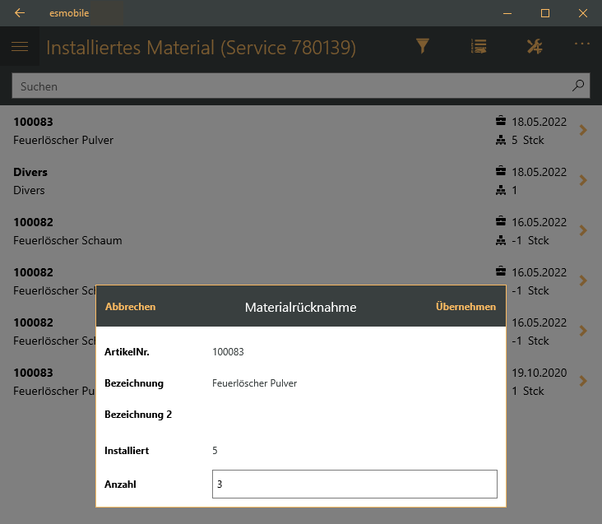Viewport: 602px width, 524px height.
Task: Select the Divers list item
Action: [247, 181]
